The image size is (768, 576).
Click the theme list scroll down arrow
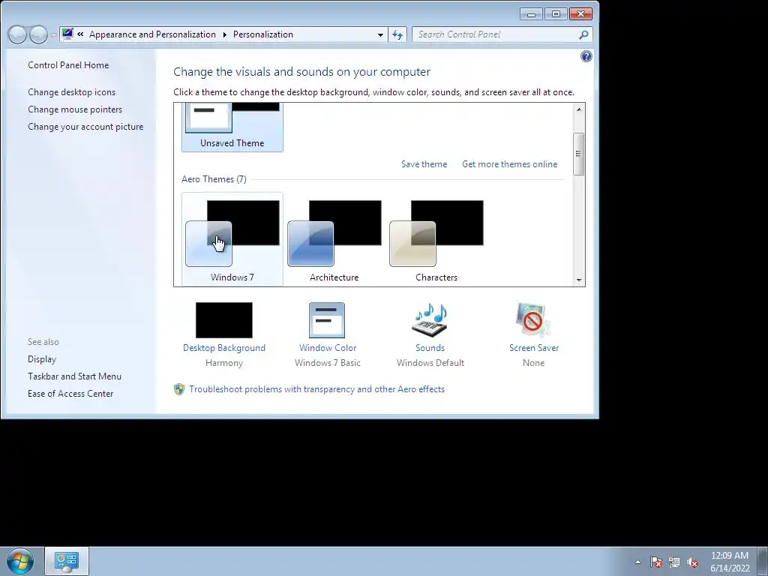coord(579,280)
